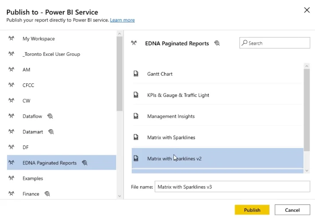Click workspace icon beside My Workspace
The image size is (315, 218).
tap(11, 38)
